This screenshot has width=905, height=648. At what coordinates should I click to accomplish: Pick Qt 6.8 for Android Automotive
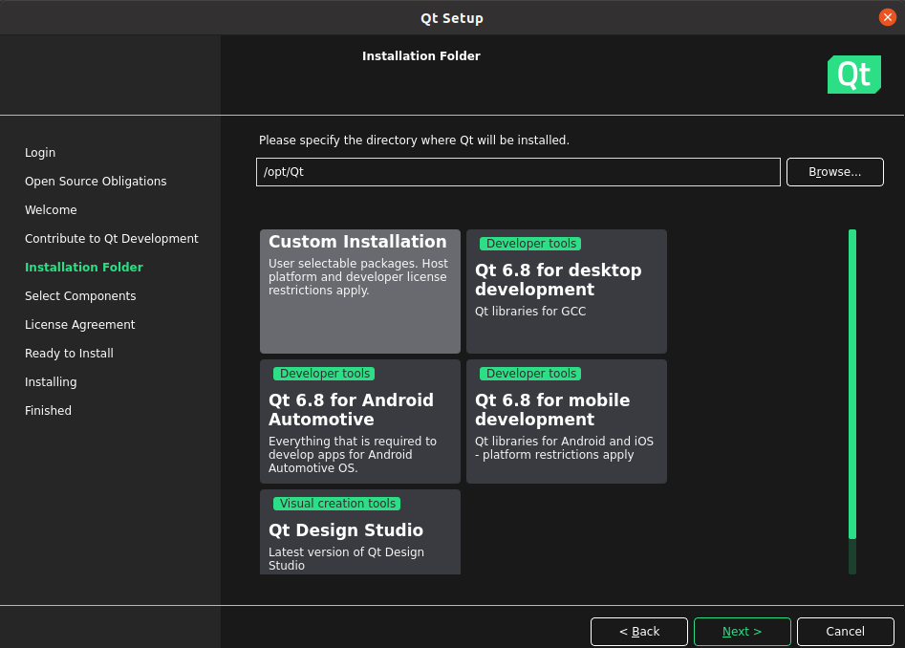359,421
